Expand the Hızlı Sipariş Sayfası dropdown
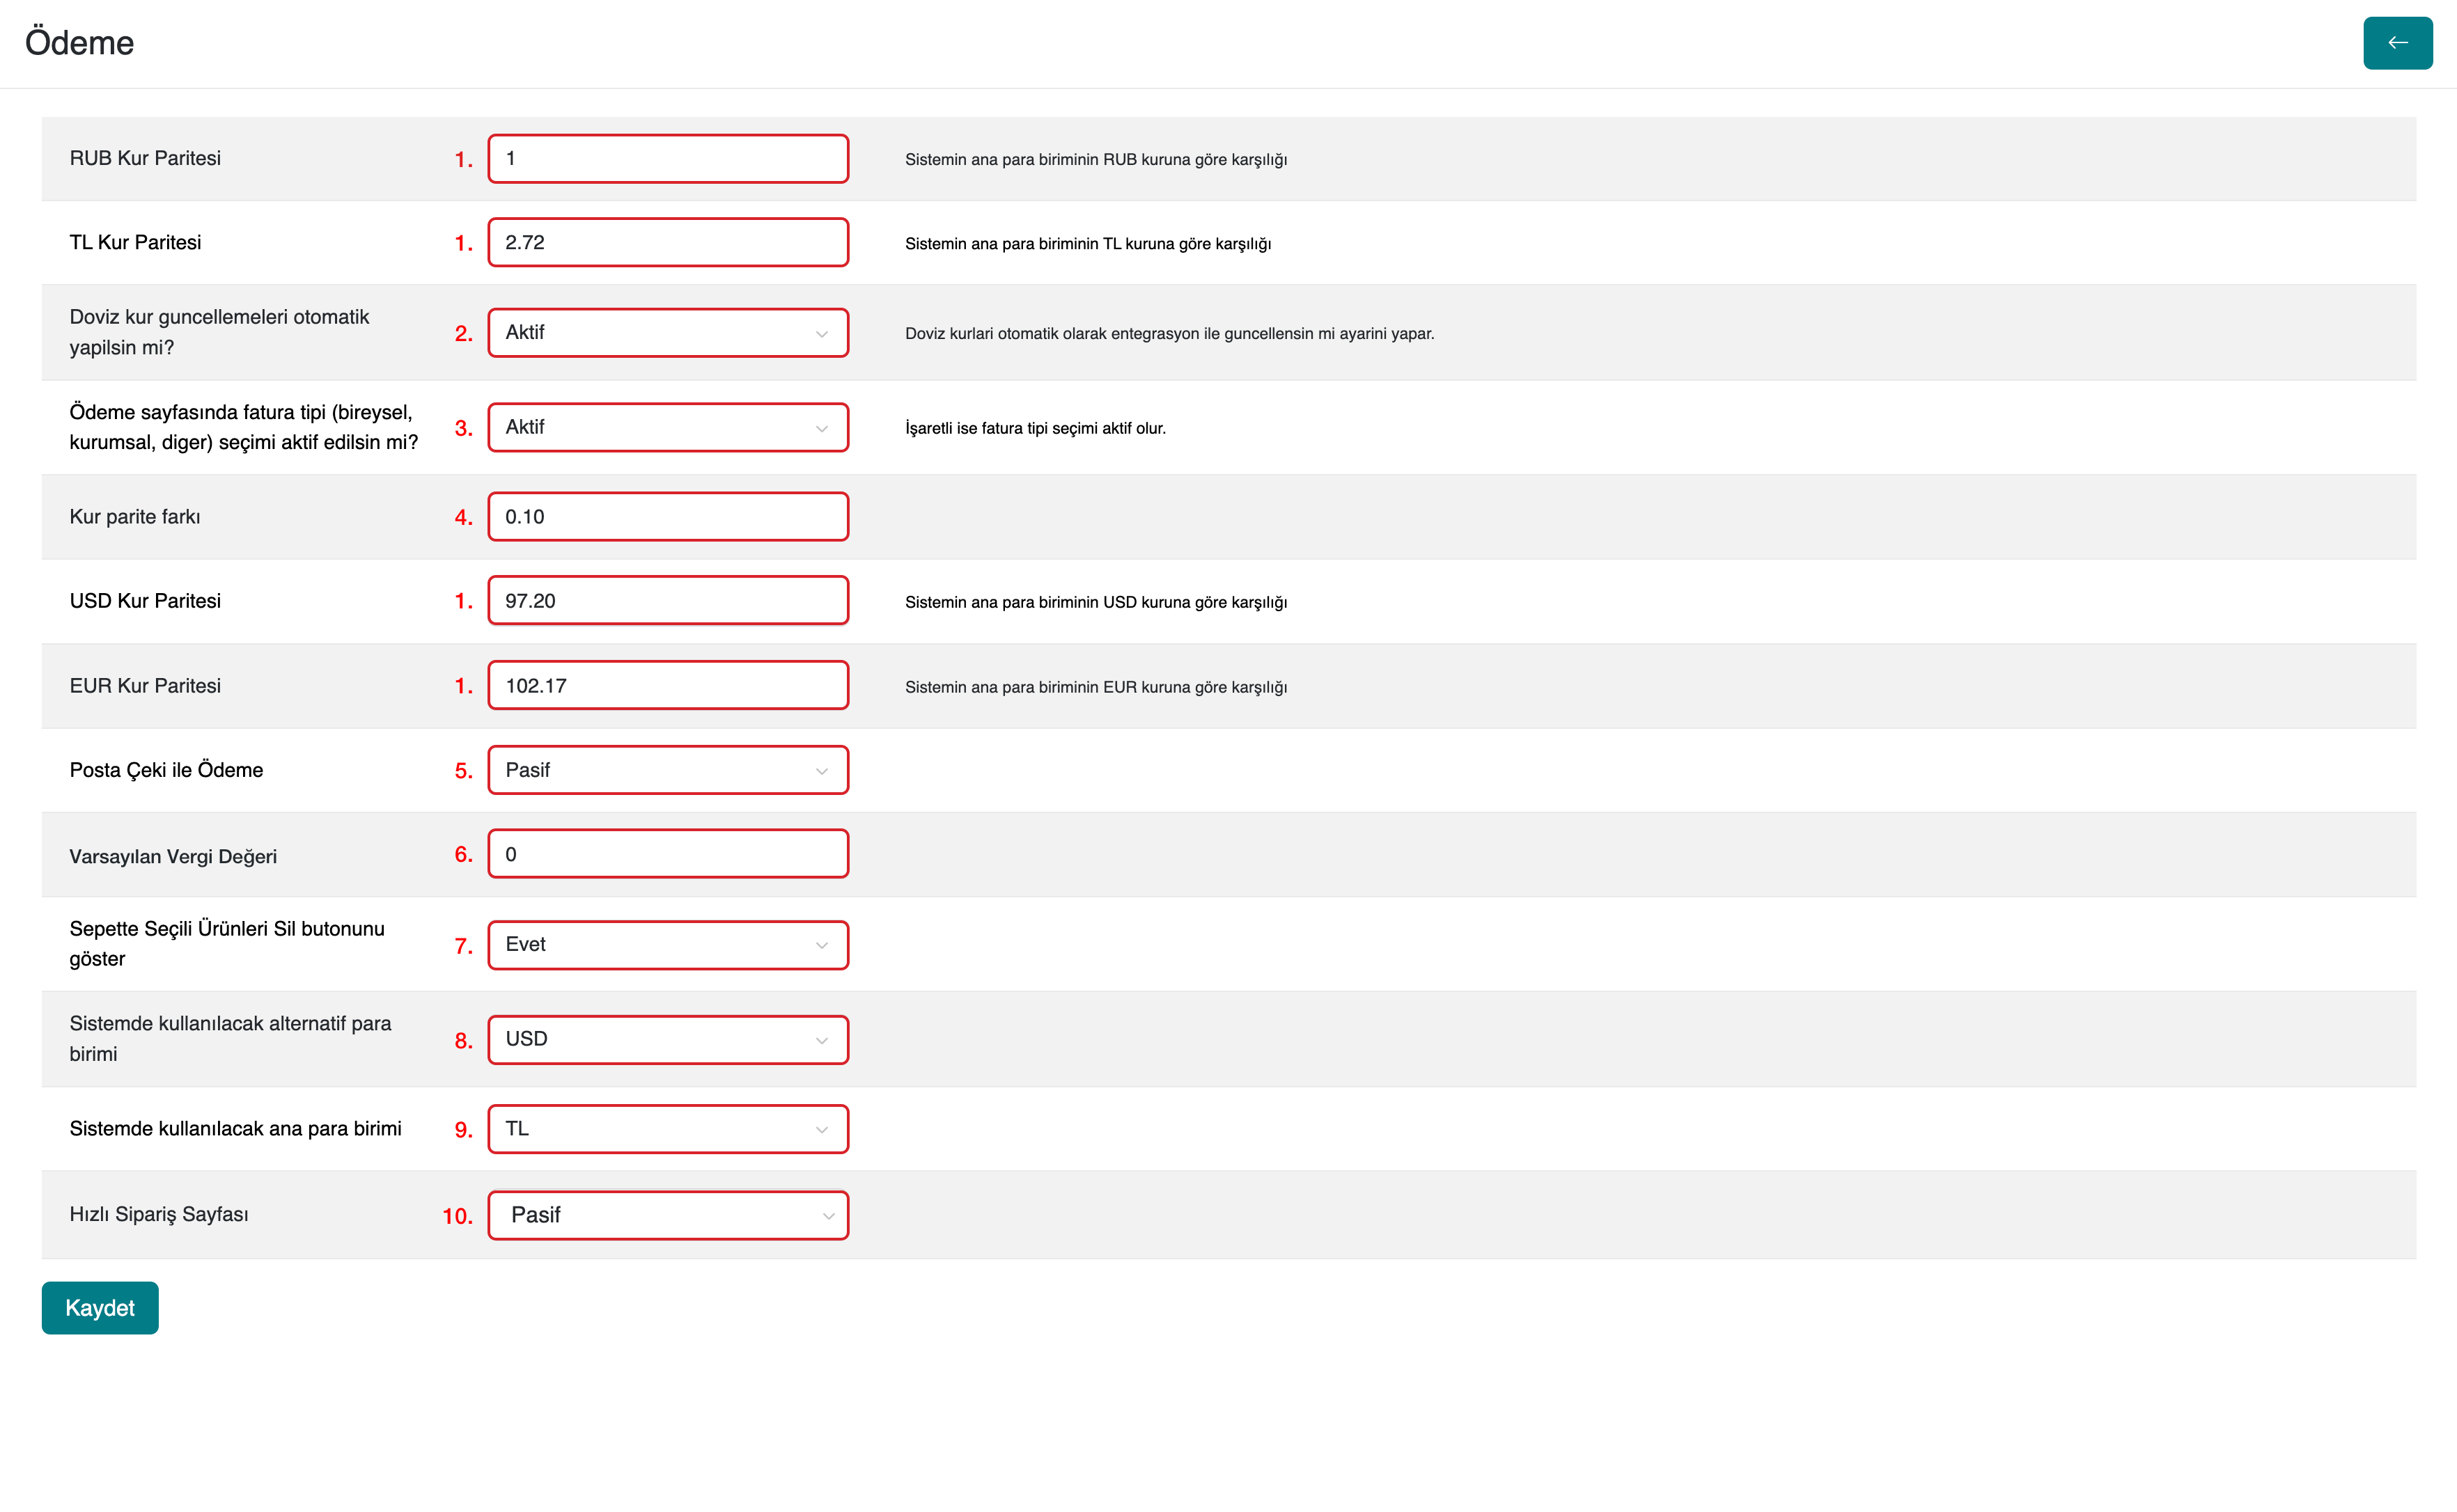This screenshot has height=1512, width=2457. (667, 1216)
